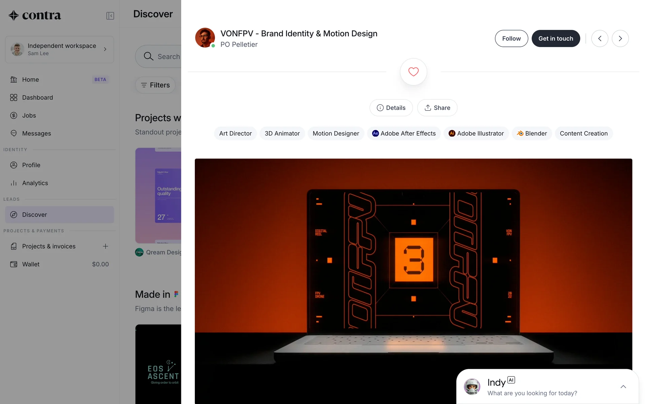Collapse the sidebar panel icon
The height and width of the screenshot is (404, 646).
point(110,16)
